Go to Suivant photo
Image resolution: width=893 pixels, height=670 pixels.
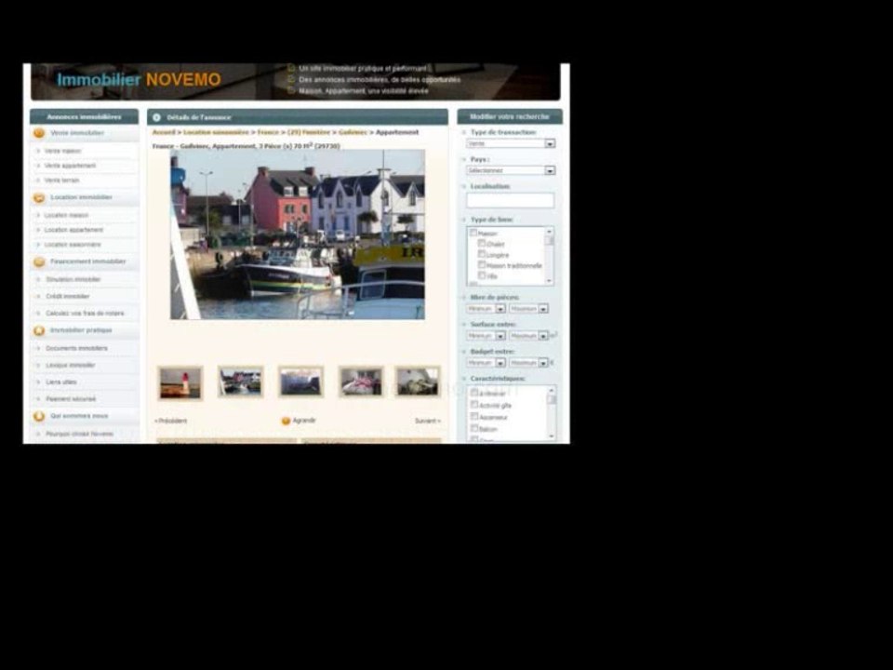coord(427,422)
